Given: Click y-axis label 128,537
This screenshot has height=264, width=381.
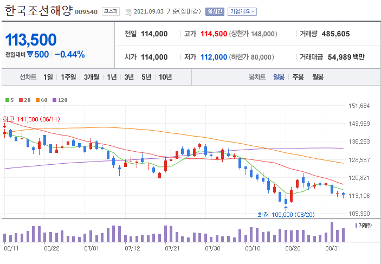Looking at the screenshot, I should [x=359, y=160].
